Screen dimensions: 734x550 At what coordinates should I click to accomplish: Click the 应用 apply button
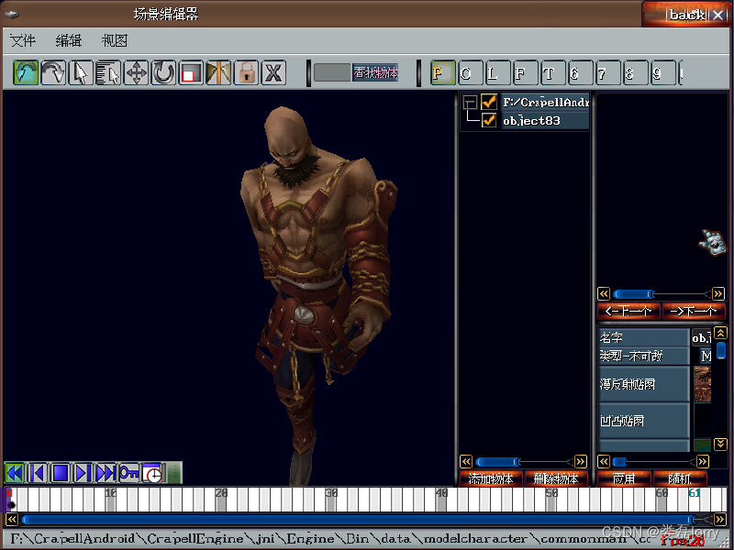[624, 478]
